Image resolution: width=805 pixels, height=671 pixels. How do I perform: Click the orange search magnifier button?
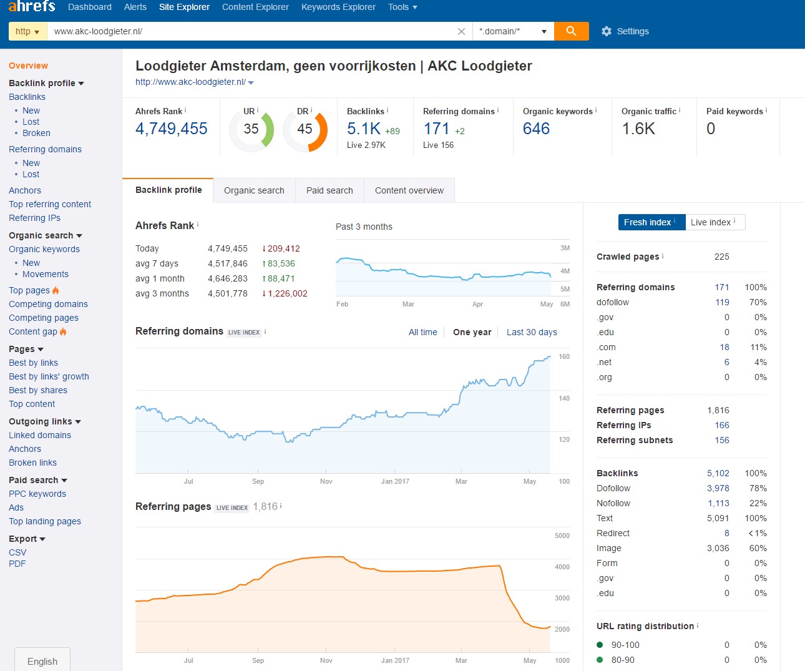(x=571, y=31)
